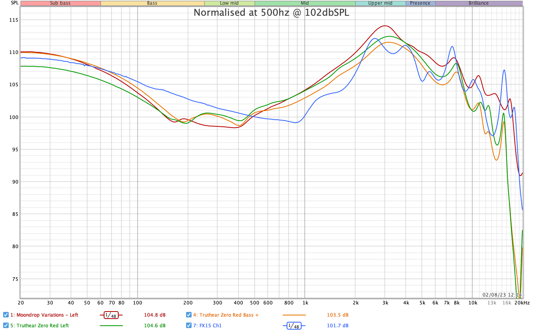The width and height of the screenshot is (533, 332).
Task: Click the Upper mid frequency band label
Action: (x=380, y=3)
